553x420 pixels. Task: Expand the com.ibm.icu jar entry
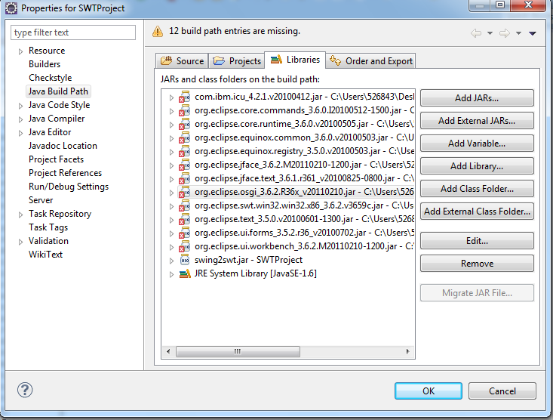coord(171,97)
